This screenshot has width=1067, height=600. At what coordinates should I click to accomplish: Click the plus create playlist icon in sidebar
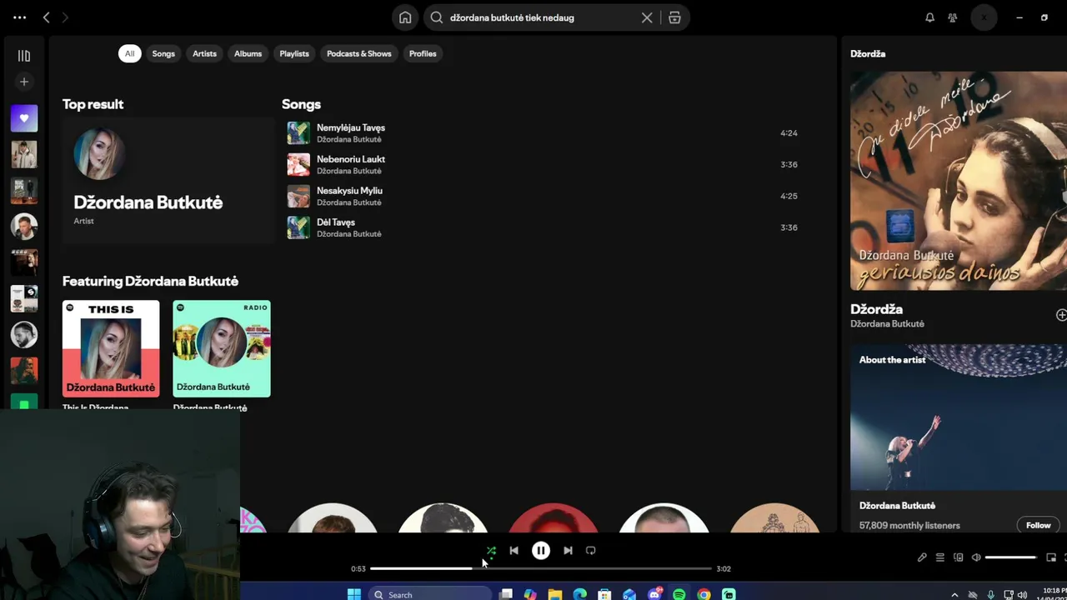point(24,82)
